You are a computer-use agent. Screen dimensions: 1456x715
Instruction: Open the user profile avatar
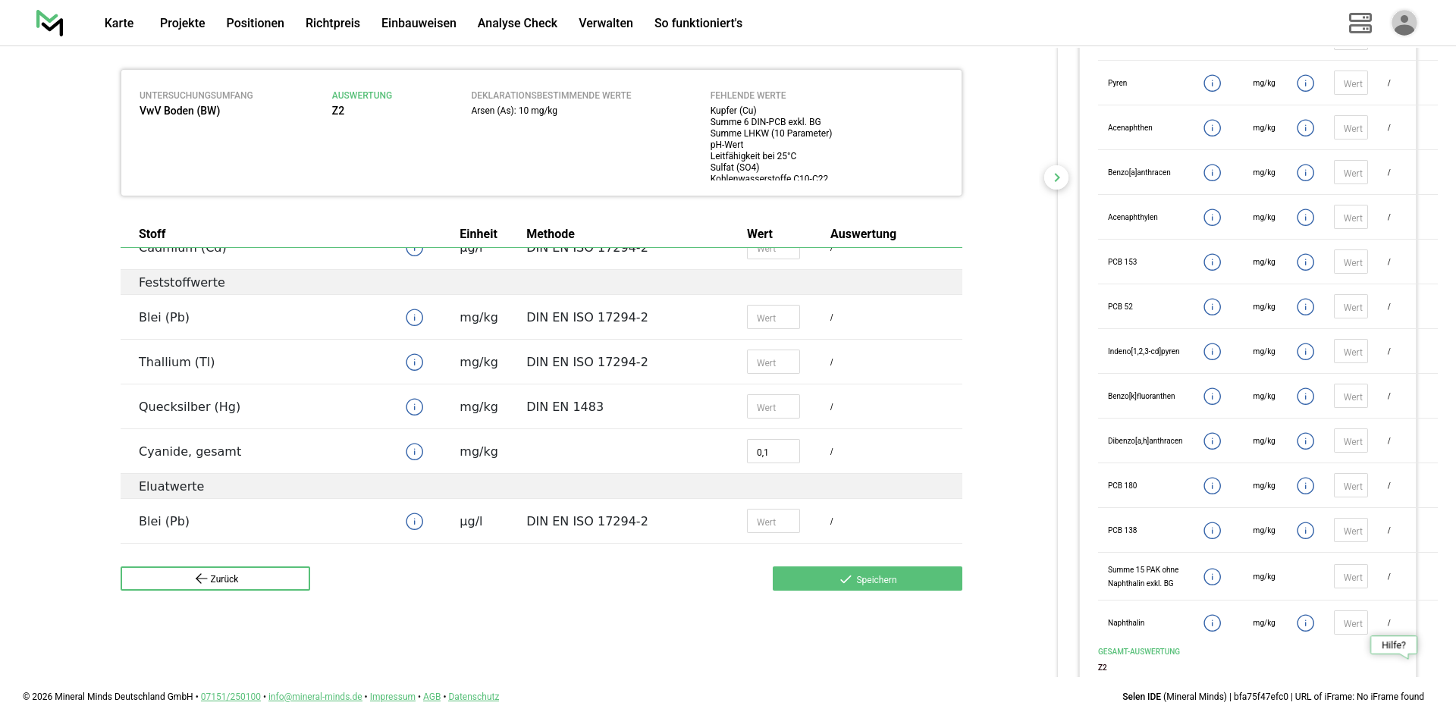[1404, 23]
